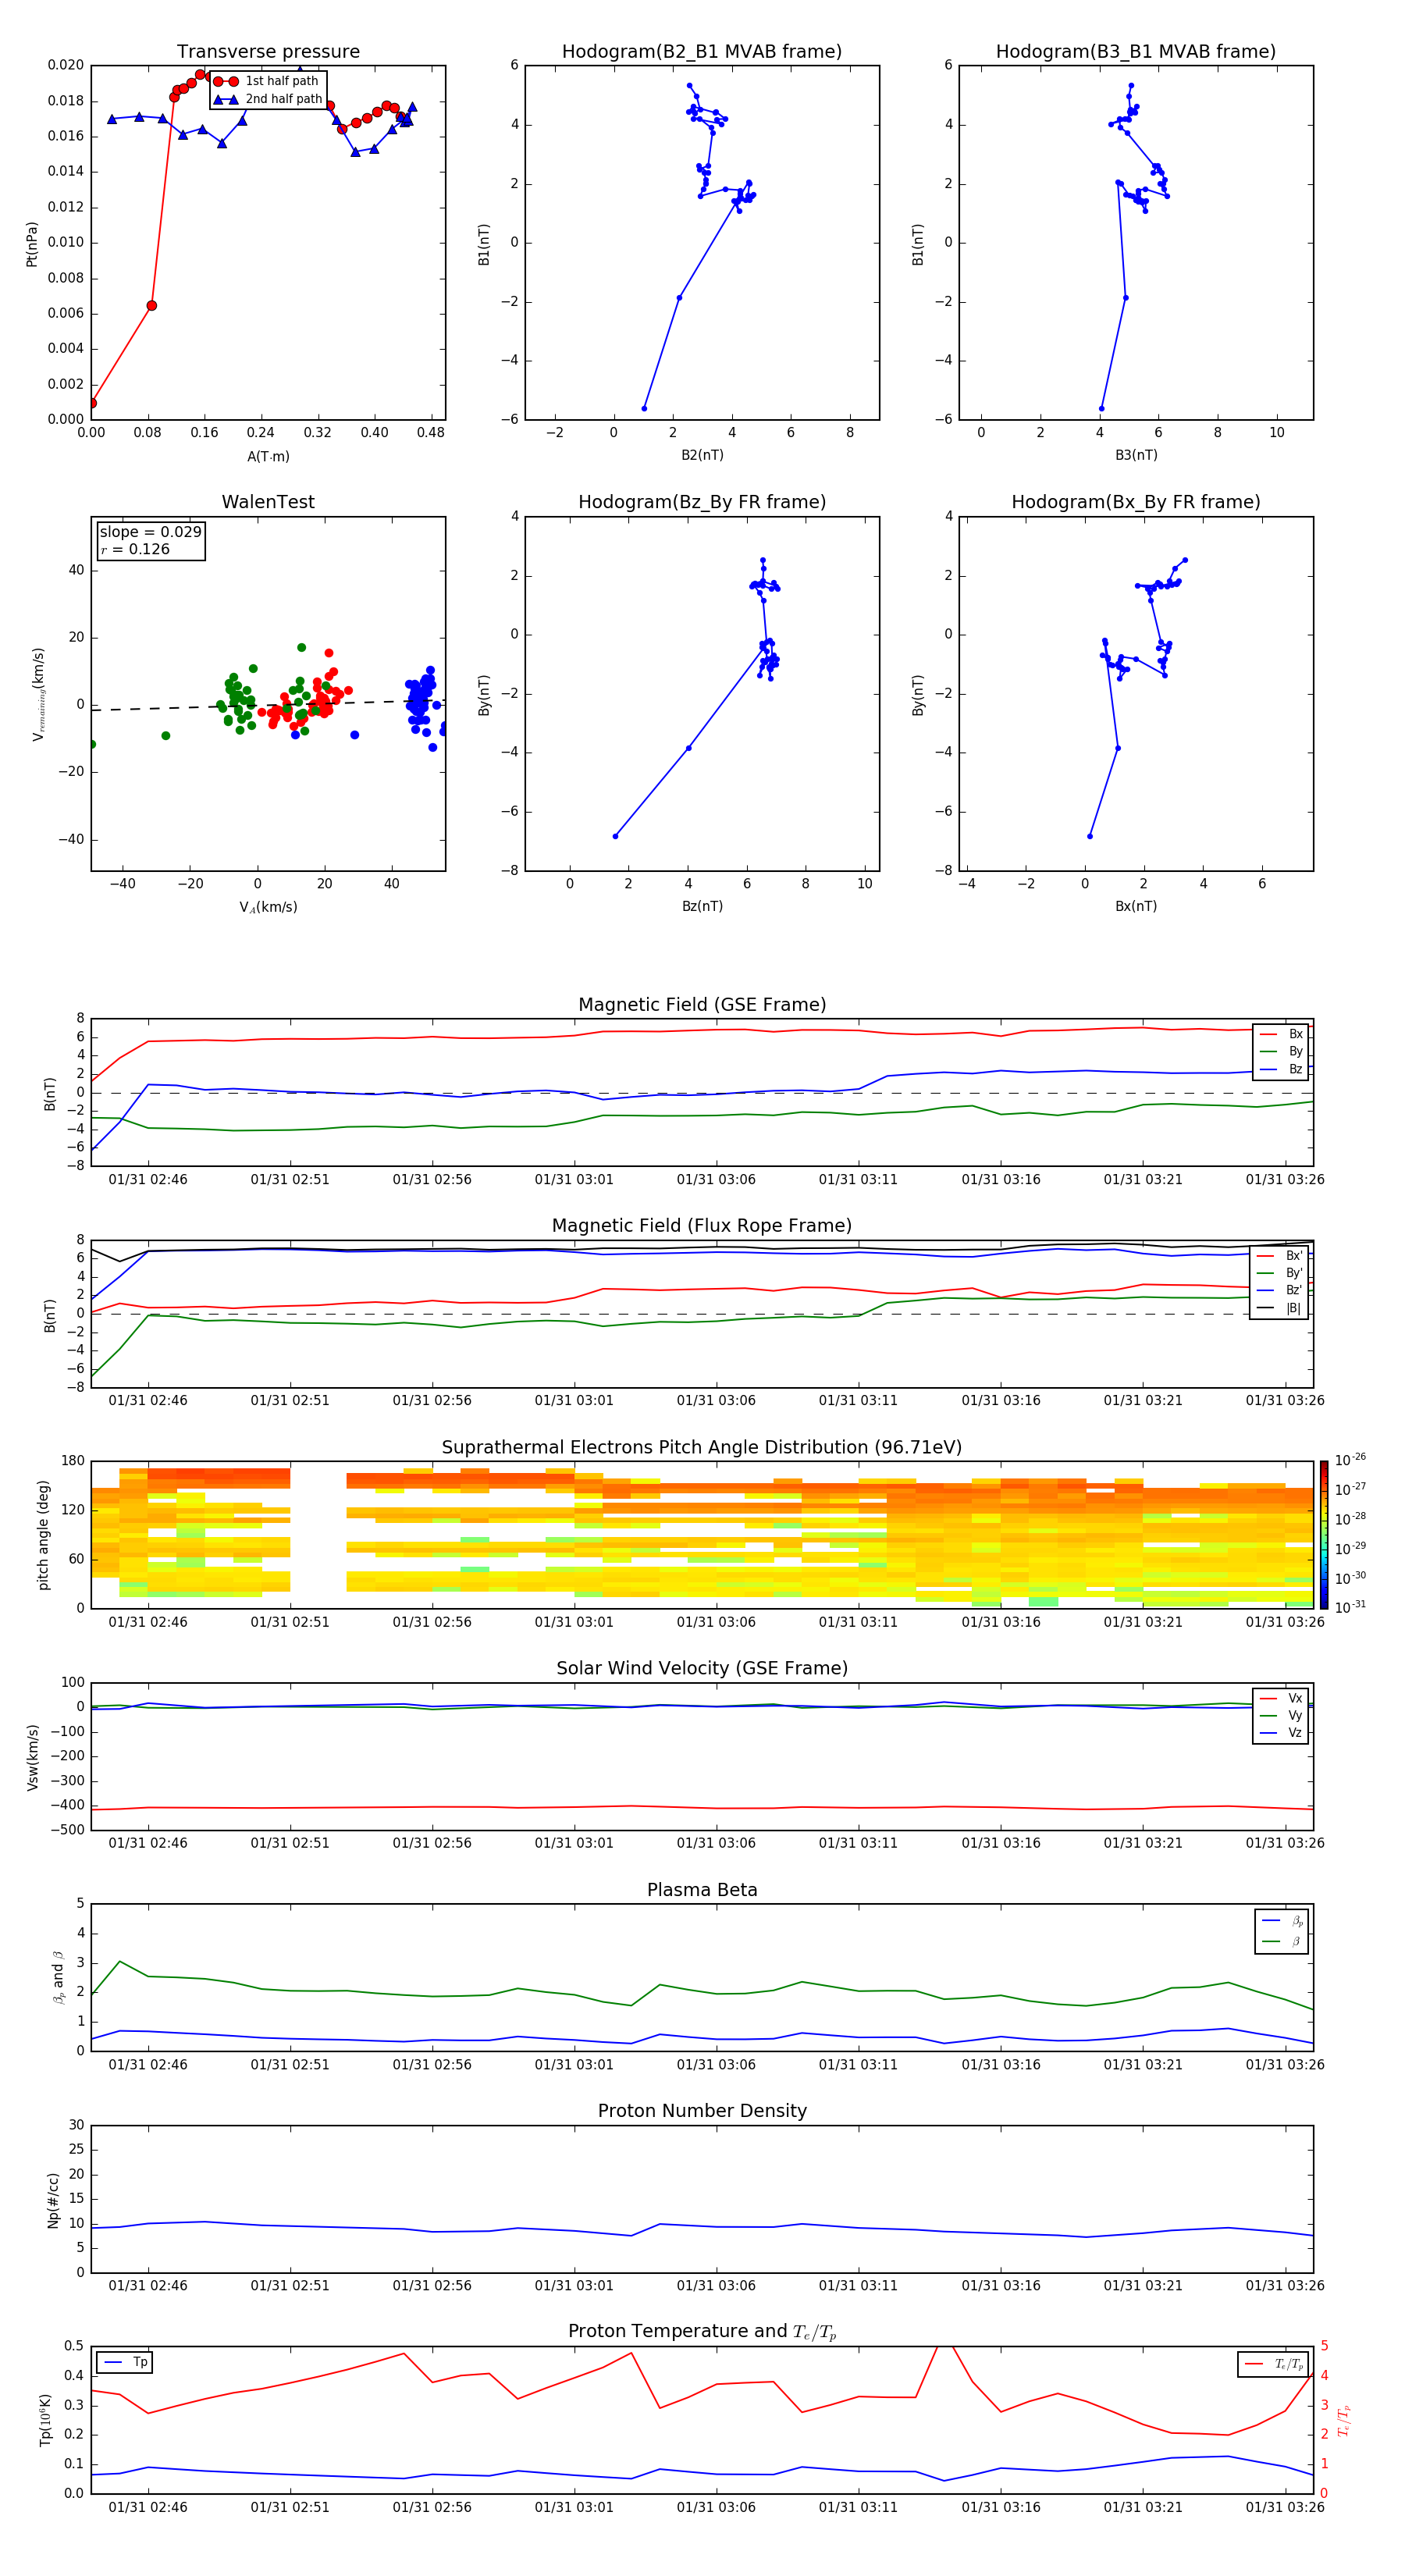Click the 'Te/Tp' legend in proton temperature plot

pyautogui.click(x=1275, y=2364)
